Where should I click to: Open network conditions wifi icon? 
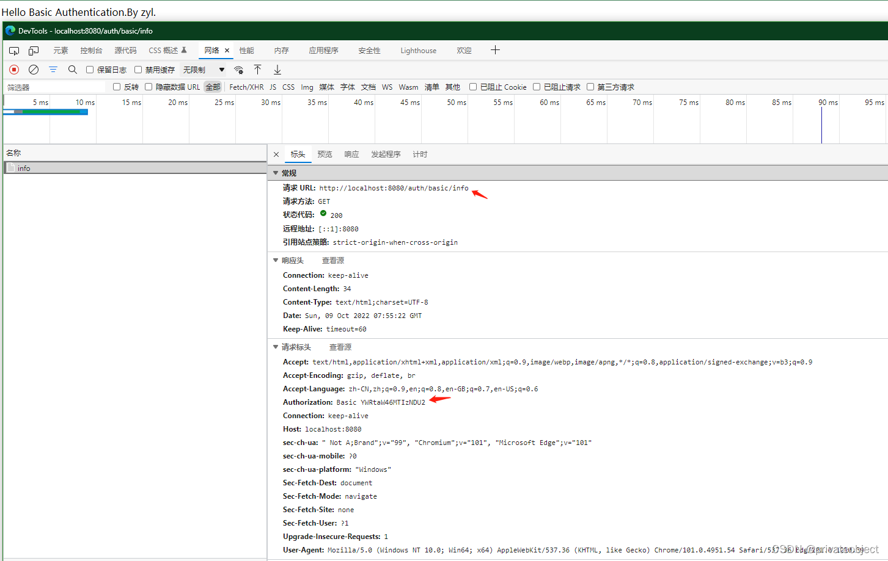239,70
